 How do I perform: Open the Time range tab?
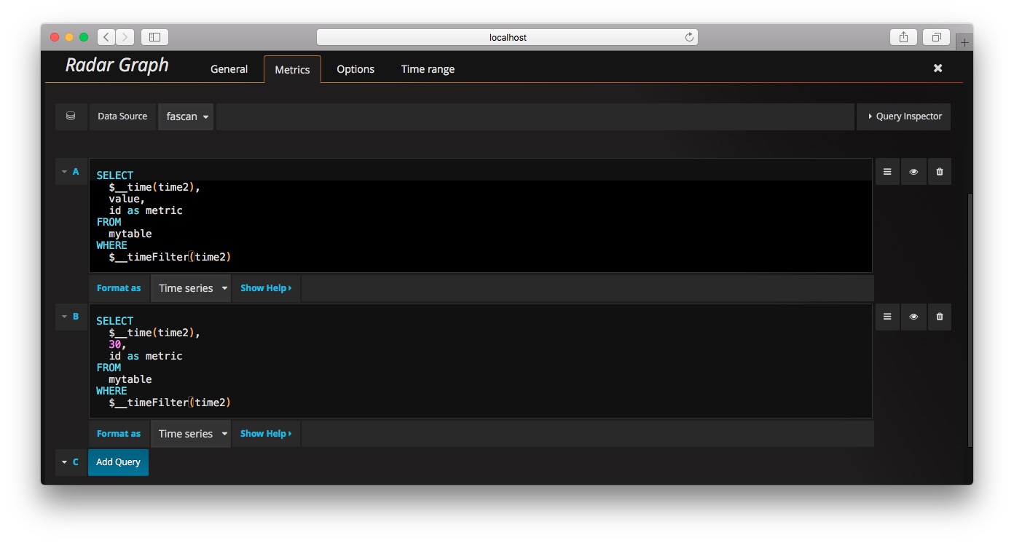(x=428, y=69)
